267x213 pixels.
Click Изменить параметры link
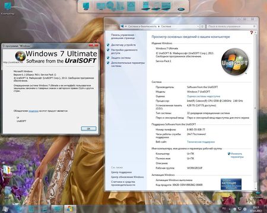click(x=237, y=155)
